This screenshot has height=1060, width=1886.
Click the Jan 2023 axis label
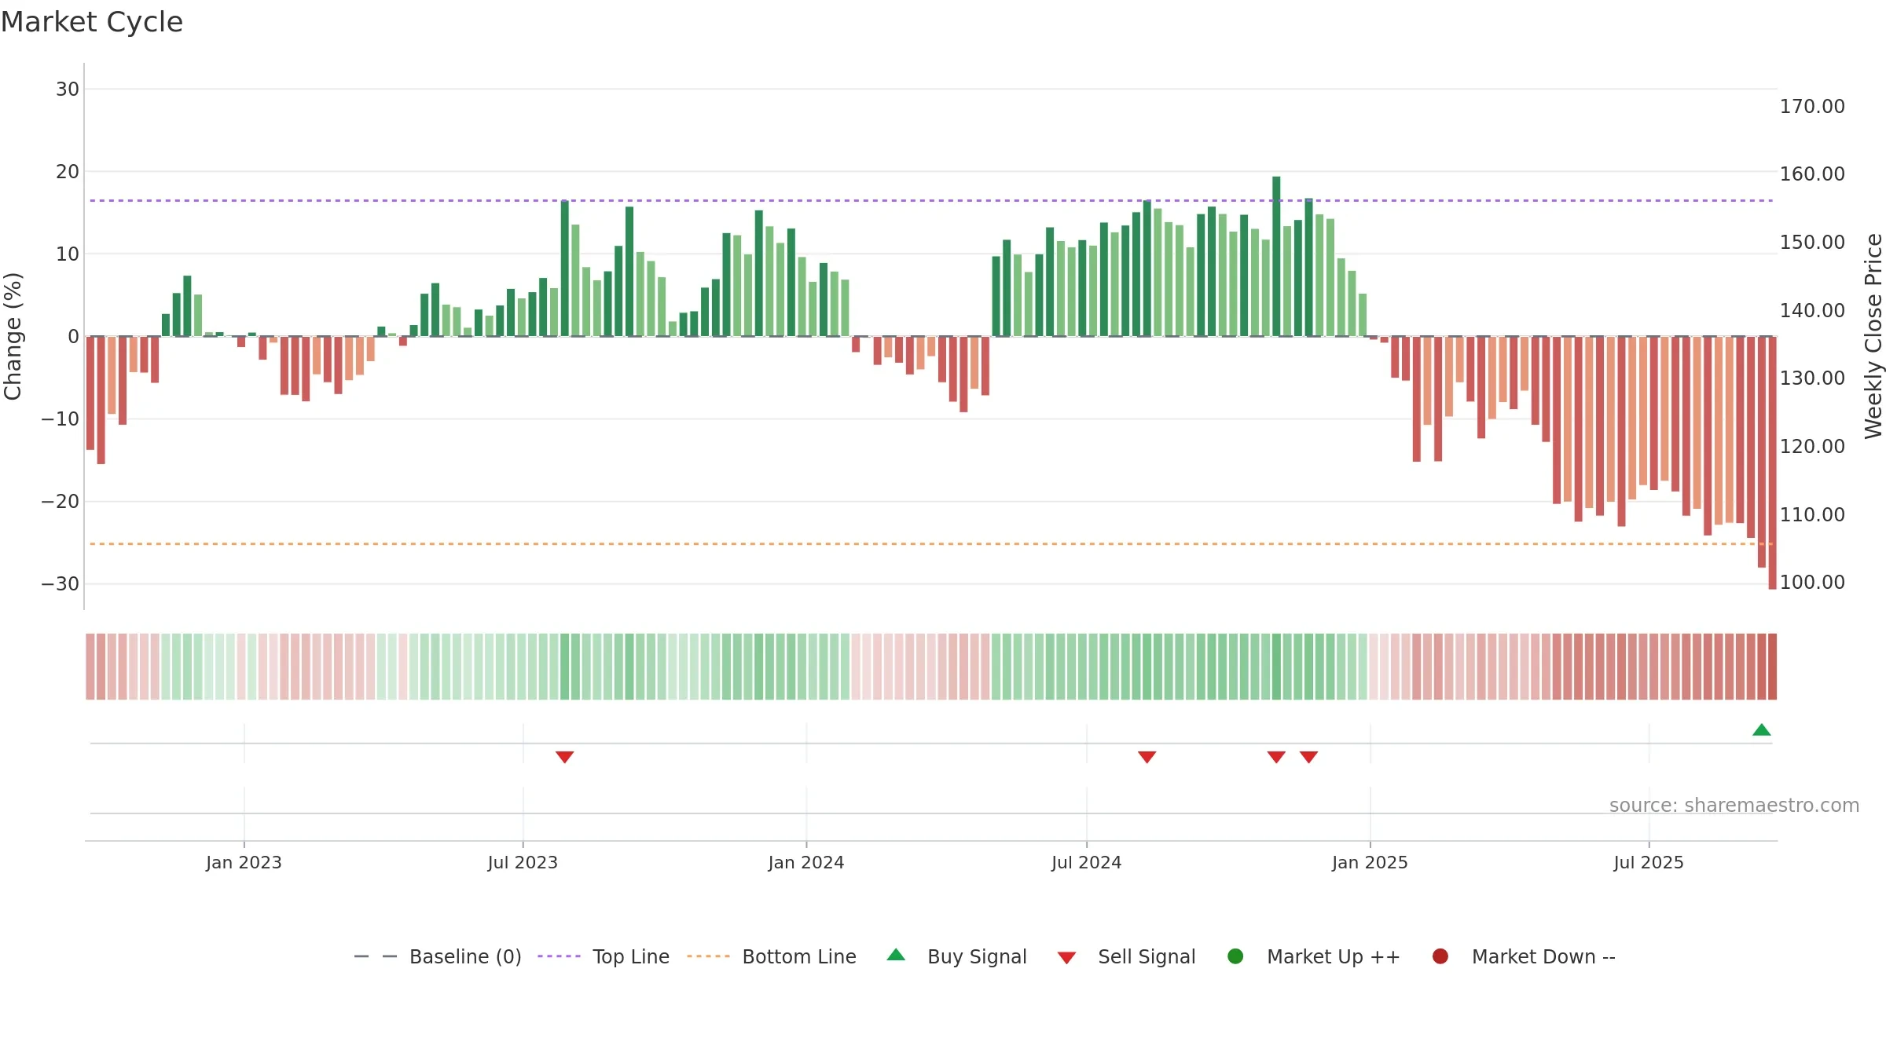click(244, 862)
